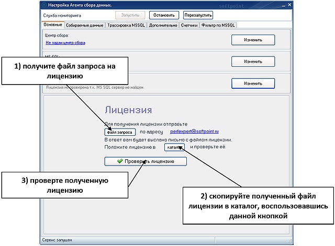Open the Фильтр по MSSQL tab

click(x=218, y=25)
